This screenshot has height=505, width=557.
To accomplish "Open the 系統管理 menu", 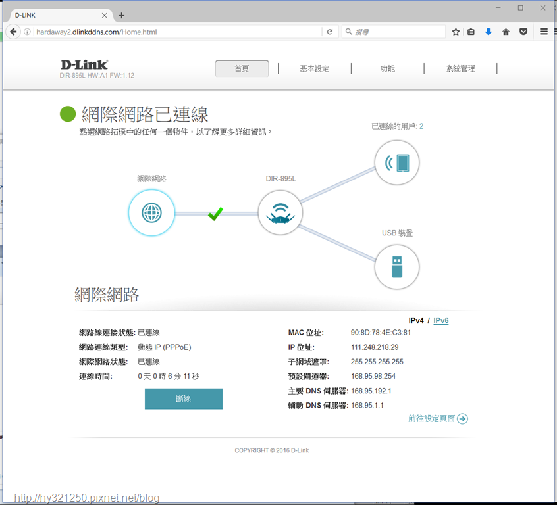I will [x=461, y=68].
